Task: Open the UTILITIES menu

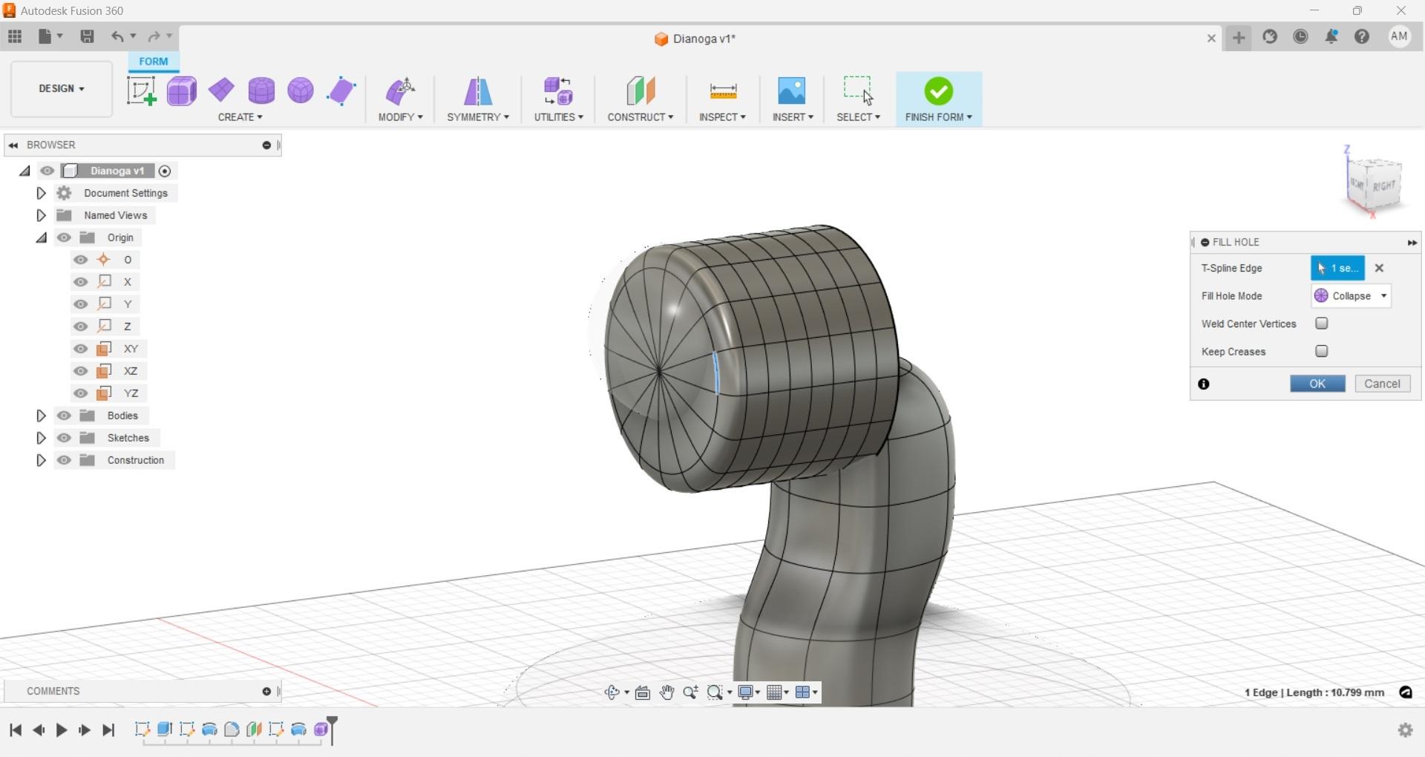Action: coord(558,117)
